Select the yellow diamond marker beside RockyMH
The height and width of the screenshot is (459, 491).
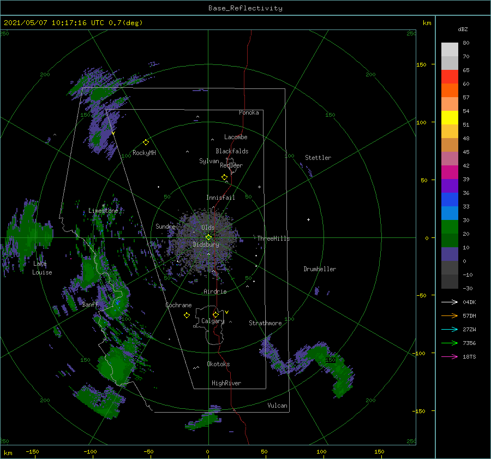click(146, 142)
